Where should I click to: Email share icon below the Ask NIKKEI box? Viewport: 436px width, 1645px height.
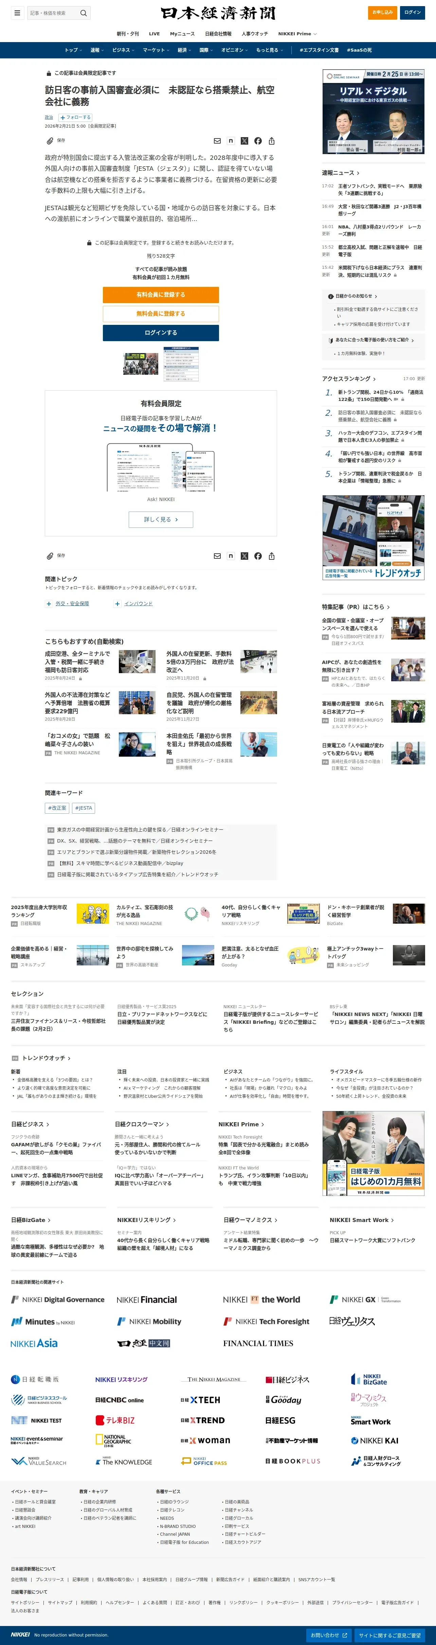(217, 556)
